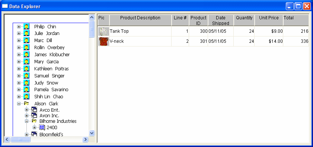The image size is (313, 147).
Task: Click the person icon beside Julie Jordan
Action: click(x=26, y=33)
